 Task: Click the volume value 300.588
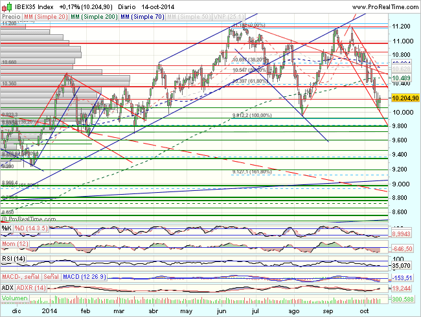[402, 299]
